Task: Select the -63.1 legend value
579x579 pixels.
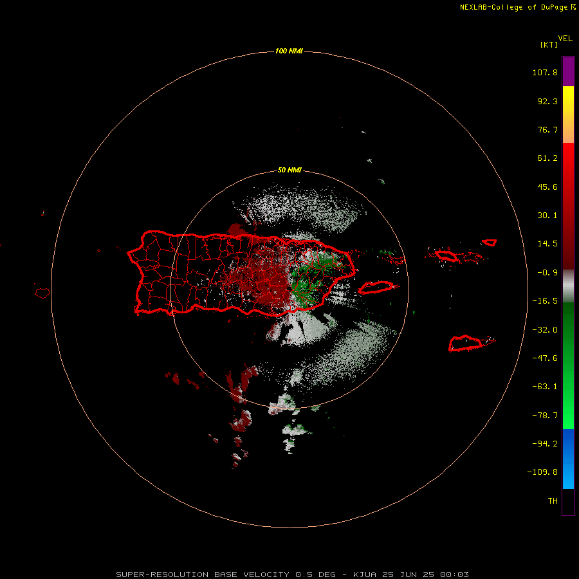Action: [545, 387]
